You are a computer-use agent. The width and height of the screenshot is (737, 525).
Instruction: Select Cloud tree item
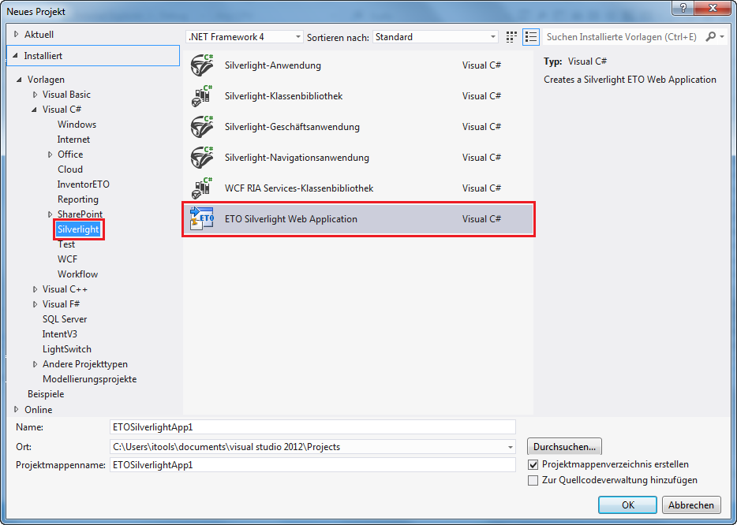click(70, 169)
